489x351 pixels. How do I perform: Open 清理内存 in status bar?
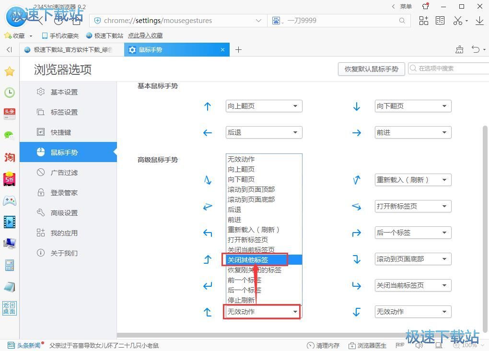click(323, 345)
